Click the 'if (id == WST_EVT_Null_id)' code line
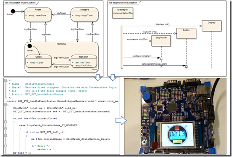 45,132
